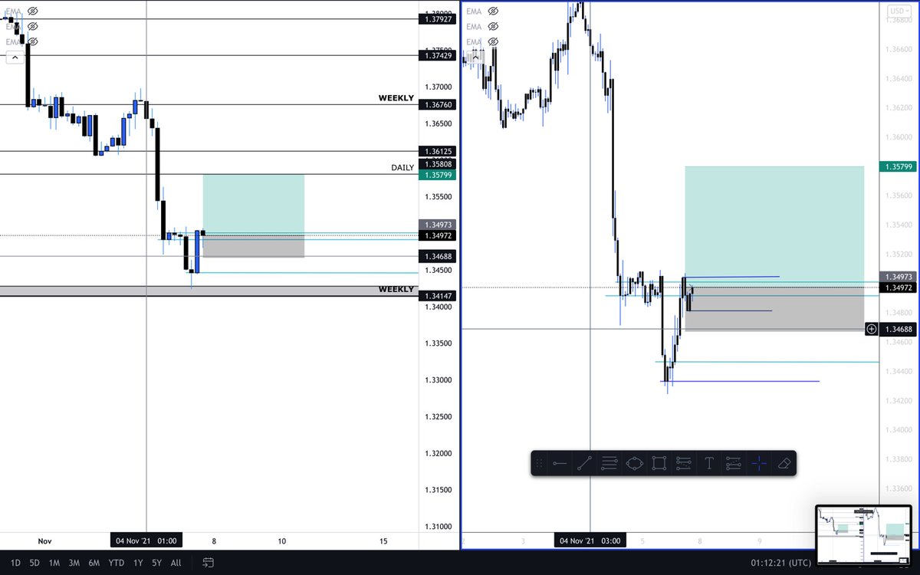Toggle visibility of first EMA in left chart
Viewport: 920px width, 575px height.
coord(33,11)
